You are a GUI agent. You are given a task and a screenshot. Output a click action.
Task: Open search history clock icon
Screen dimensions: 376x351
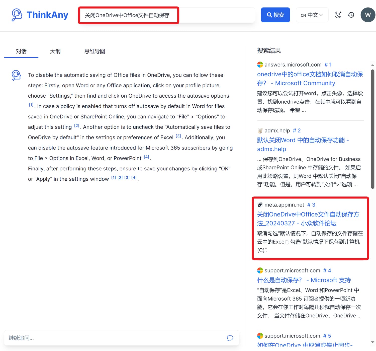pos(351,15)
